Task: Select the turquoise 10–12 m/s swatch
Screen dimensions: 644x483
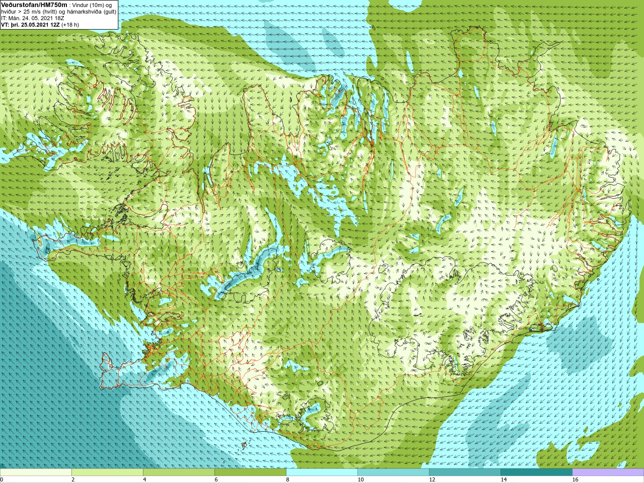Action: click(393, 472)
